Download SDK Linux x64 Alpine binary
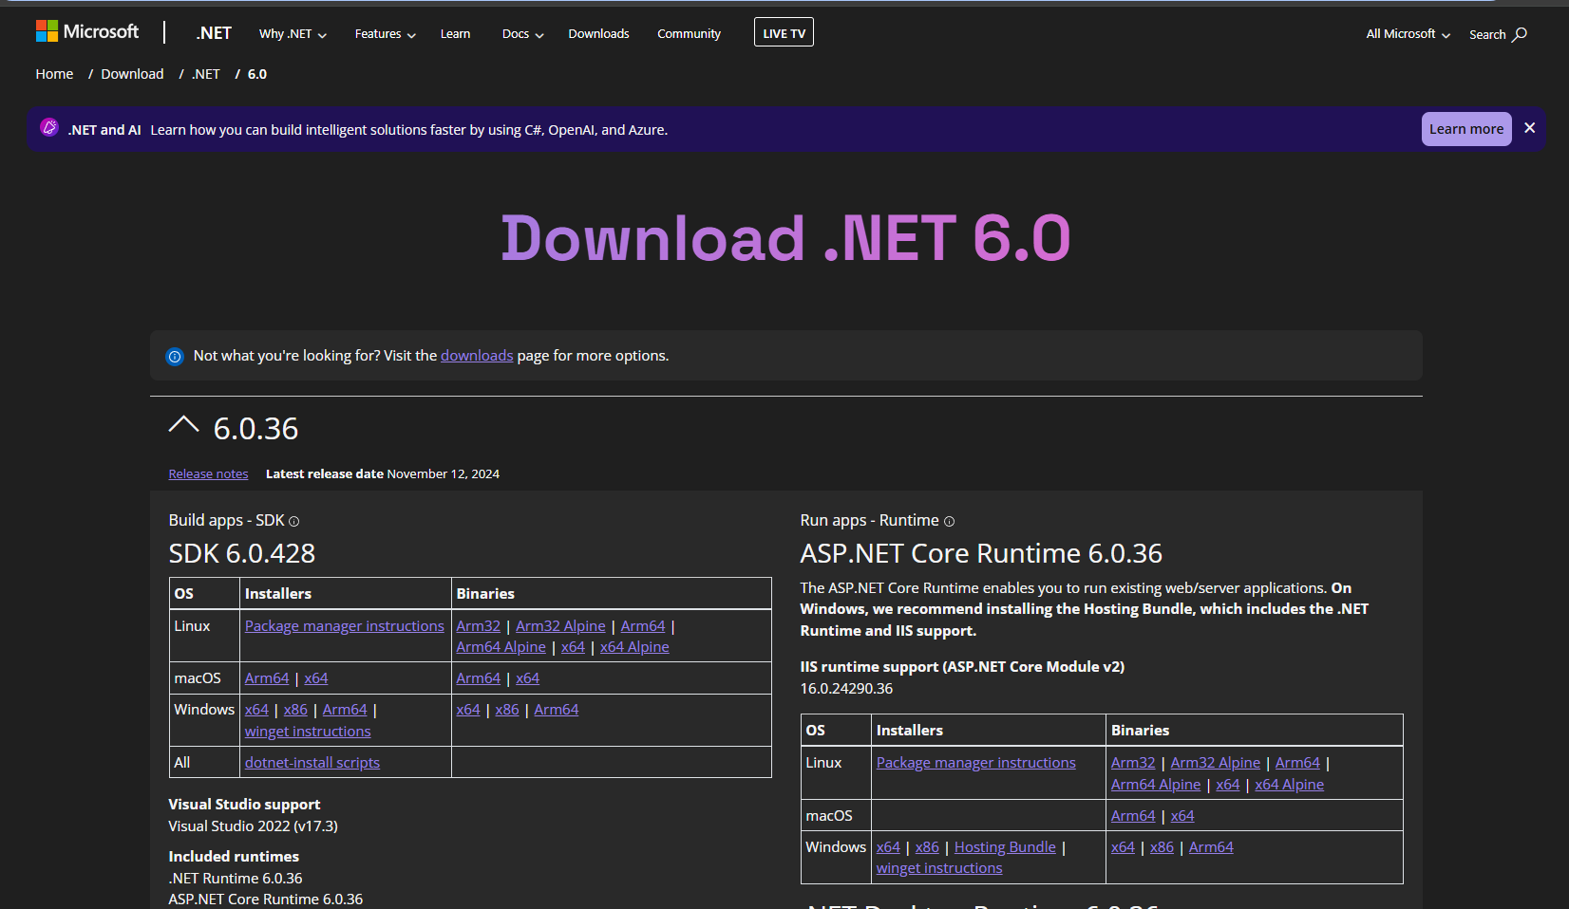The height and width of the screenshot is (909, 1569). (634, 647)
